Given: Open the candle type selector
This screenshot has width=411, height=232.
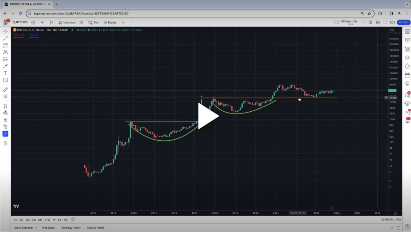Looking at the screenshot, I should (x=51, y=22).
